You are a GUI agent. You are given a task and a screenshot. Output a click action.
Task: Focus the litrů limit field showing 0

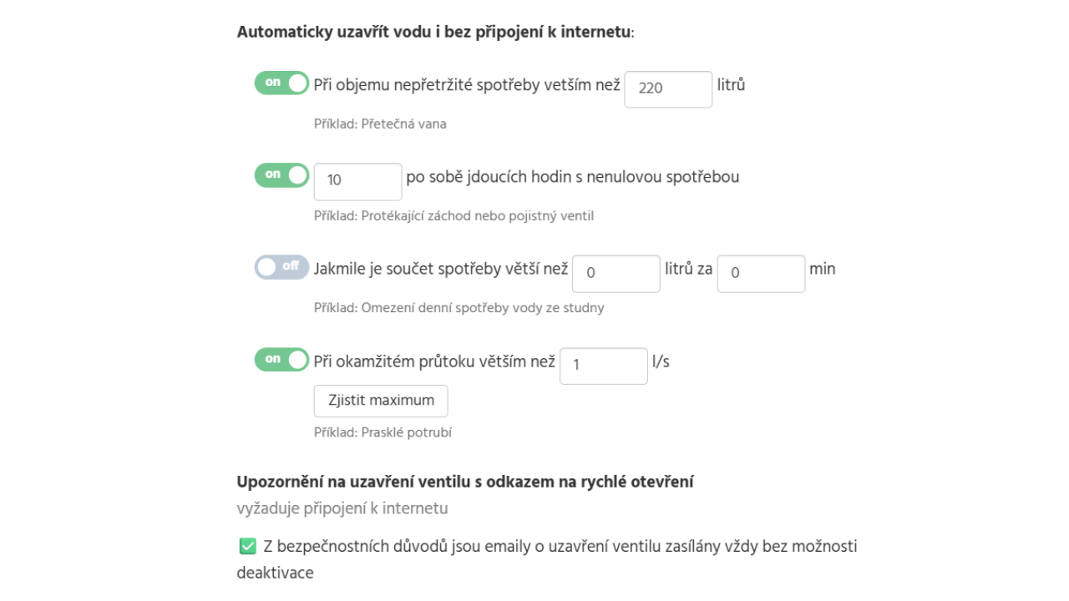pyautogui.click(x=616, y=273)
